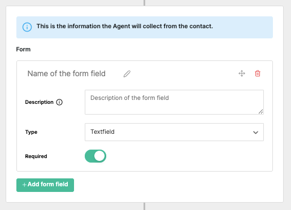The height and width of the screenshot is (210, 291).
Task: Click the Name of the form field input
Action: pyautogui.click(x=67, y=73)
